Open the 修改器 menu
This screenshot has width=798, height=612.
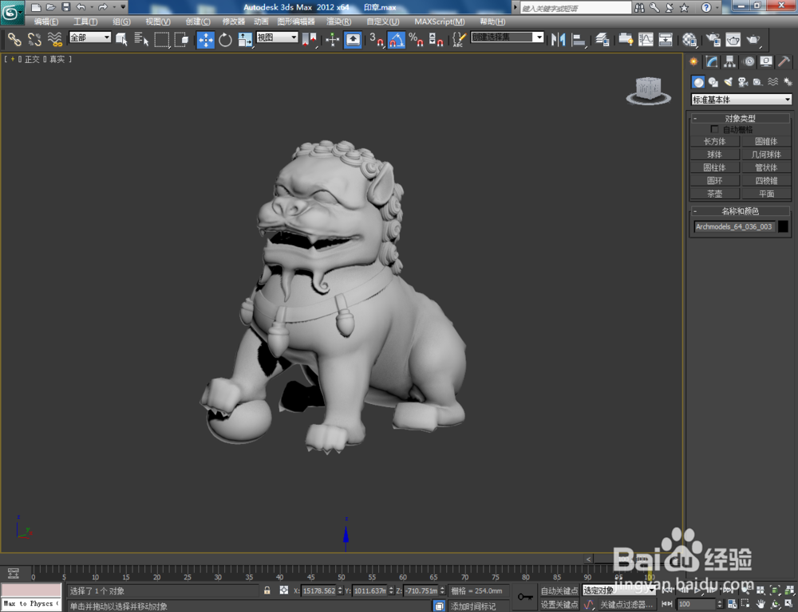click(x=234, y=22)
